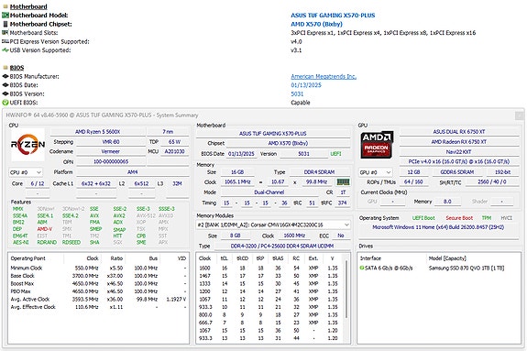Click the AMD Radeon Graphics logo
Screen dimensions: 527x351
click(x=377, y=145)
